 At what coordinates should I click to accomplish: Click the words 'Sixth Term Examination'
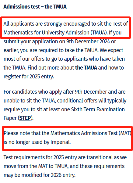point(98,109)
